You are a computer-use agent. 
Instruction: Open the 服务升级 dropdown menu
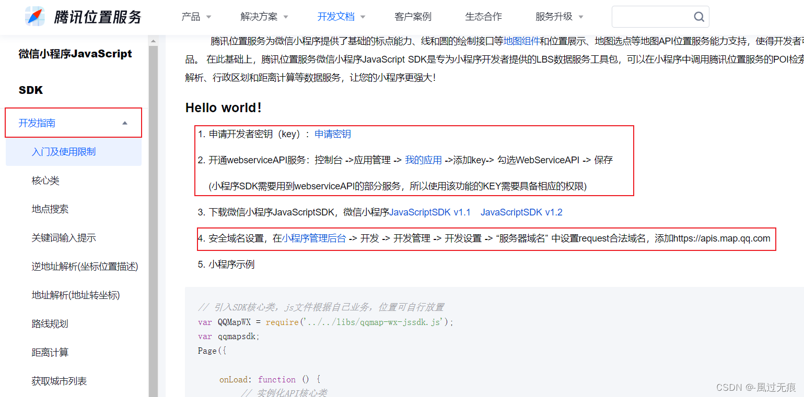click(560, 17)
